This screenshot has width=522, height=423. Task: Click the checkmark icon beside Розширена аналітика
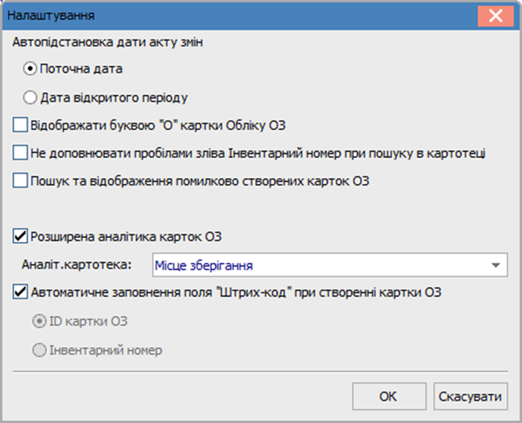(20, 237)
